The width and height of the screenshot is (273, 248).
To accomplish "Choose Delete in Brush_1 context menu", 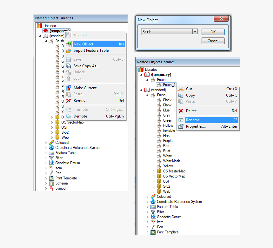I will coord(208,111).
